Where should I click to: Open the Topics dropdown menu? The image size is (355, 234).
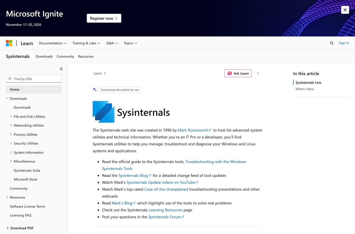(131, 43)
